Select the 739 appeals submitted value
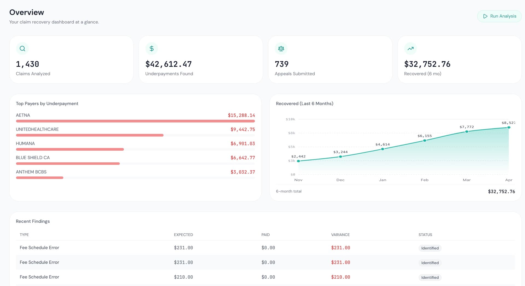The image size is (525, 286). coord(282,64)
